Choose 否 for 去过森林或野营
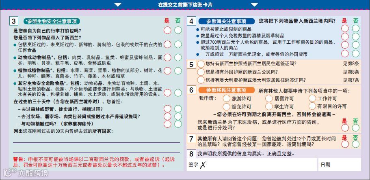This screenshot has width=370, height=180. [x=178, y=109]
